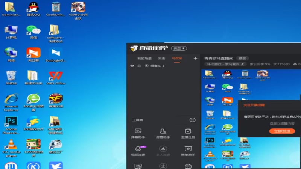The image size is (301, 169).
Task: Open 腾讯QQ desktop shortcut
Action: click(x=33, y=9)
